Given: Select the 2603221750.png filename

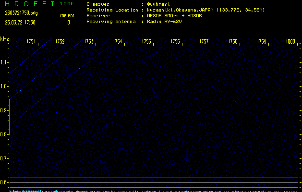Looking at the screenshot, I should 21,12.
